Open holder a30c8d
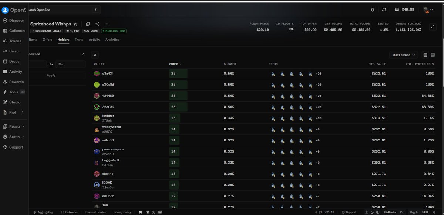Viewport: 444px width, 215px height. pos(108,85)
